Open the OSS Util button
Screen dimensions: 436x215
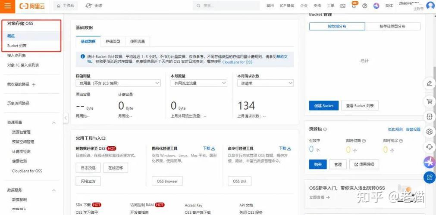tap(239, 181)
